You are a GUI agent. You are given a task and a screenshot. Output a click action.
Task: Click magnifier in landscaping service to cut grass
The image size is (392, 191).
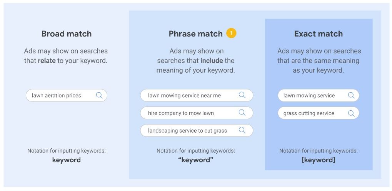click(242, 130)
